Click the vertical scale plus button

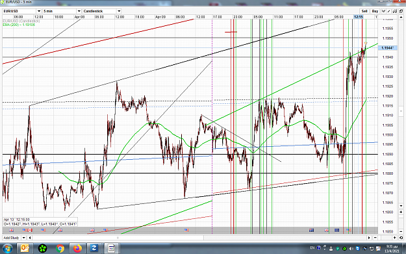401,212
